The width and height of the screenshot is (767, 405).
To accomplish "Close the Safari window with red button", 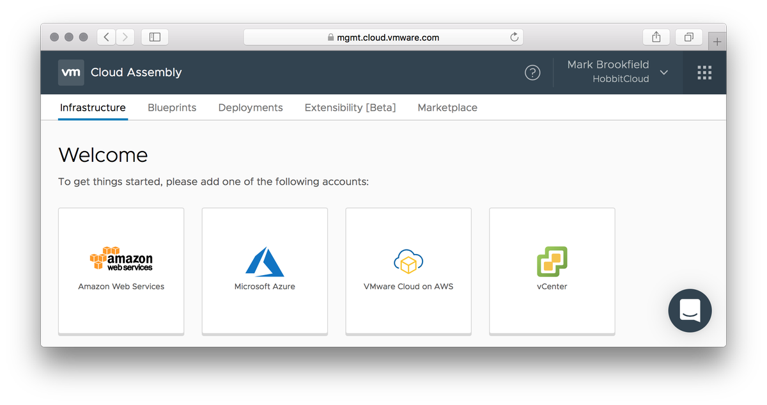I will (54, 37).
